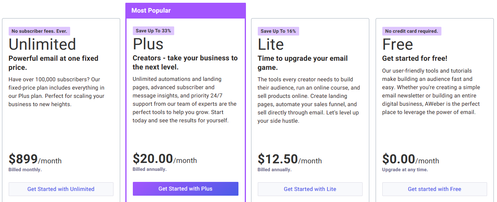This screenshot has height=202, width=497.
Task: Select the "Get started for free!" subheading
Action: point(415,58)
